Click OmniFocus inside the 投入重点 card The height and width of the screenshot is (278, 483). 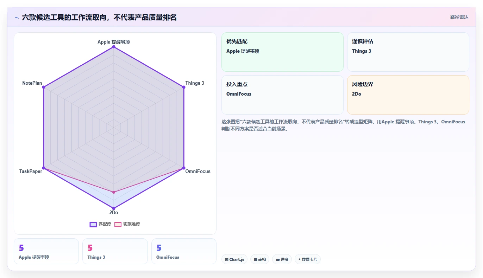tap(239, 94)
